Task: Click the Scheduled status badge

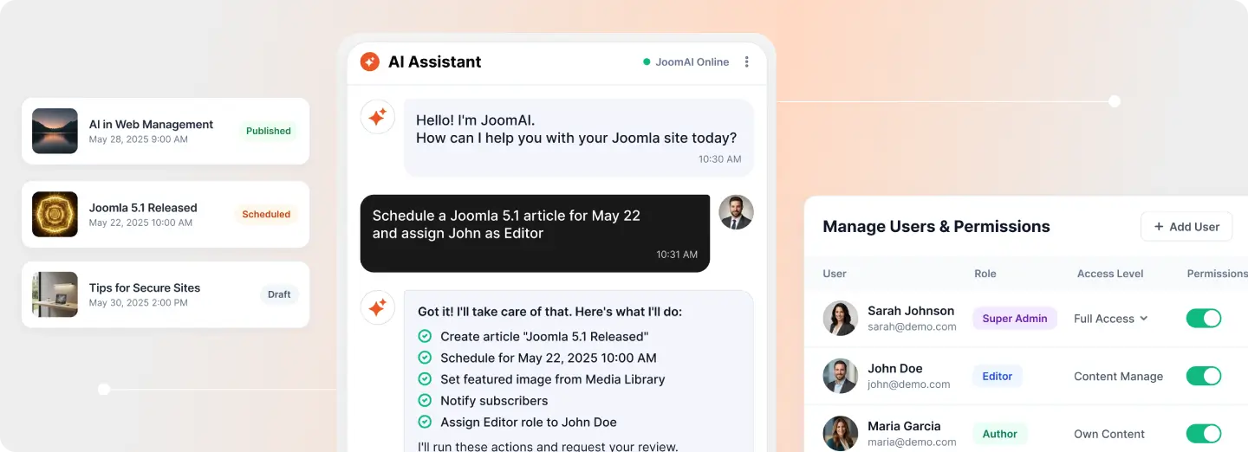Action: [x=266, y=214]
